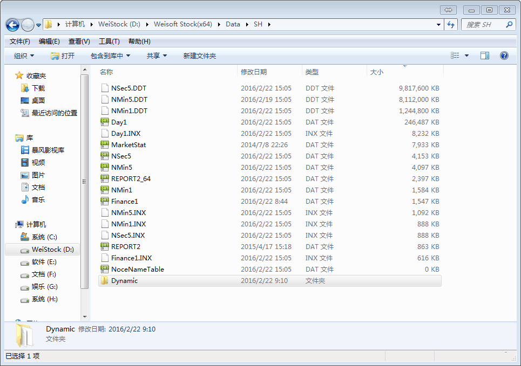Select the NMin5.DDT file icon
521x366 pixels.
[x=105, y=99]
